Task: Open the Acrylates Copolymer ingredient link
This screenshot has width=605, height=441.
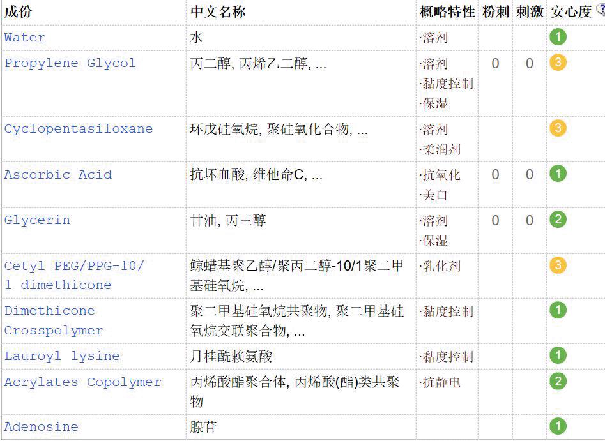Action: [82, 382]
